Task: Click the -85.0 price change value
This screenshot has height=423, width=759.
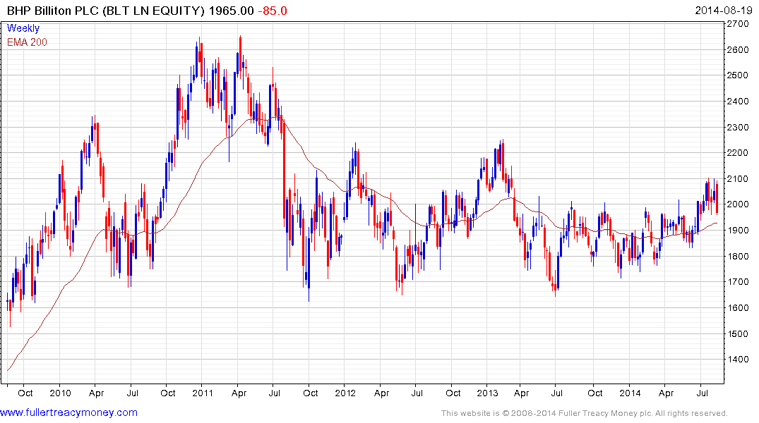Action: coord(272,11)
